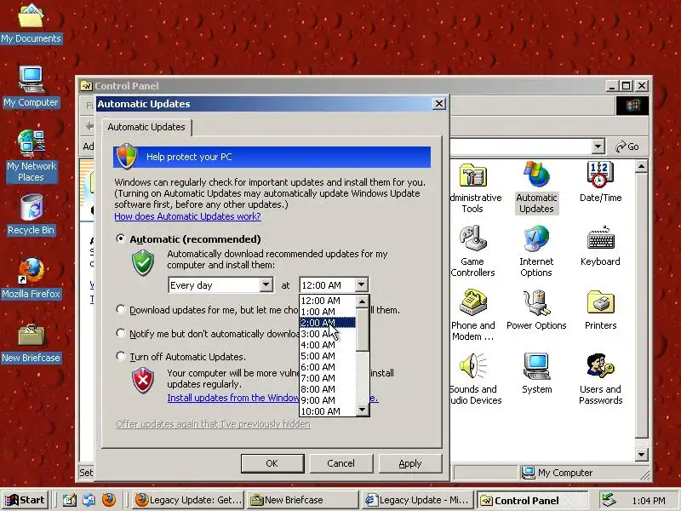The width and height of the screenshot is (681, 511).
Task: Switch to Legacy Update - Mi... taskbar item
Action: coord(418,500)
